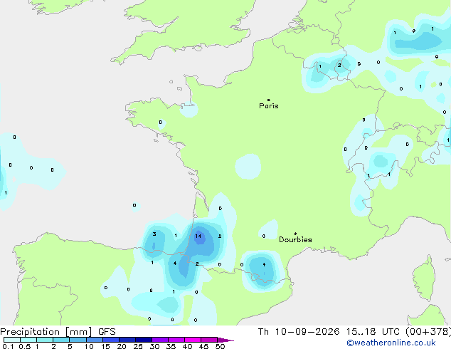
Task: Pick the 30–35 mm purple legend swatch
Action: [159, 340]
